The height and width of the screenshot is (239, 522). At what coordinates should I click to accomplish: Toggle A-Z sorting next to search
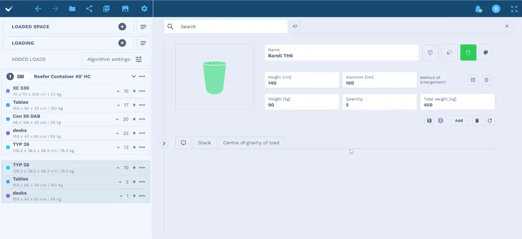click(x=295, y=27)
